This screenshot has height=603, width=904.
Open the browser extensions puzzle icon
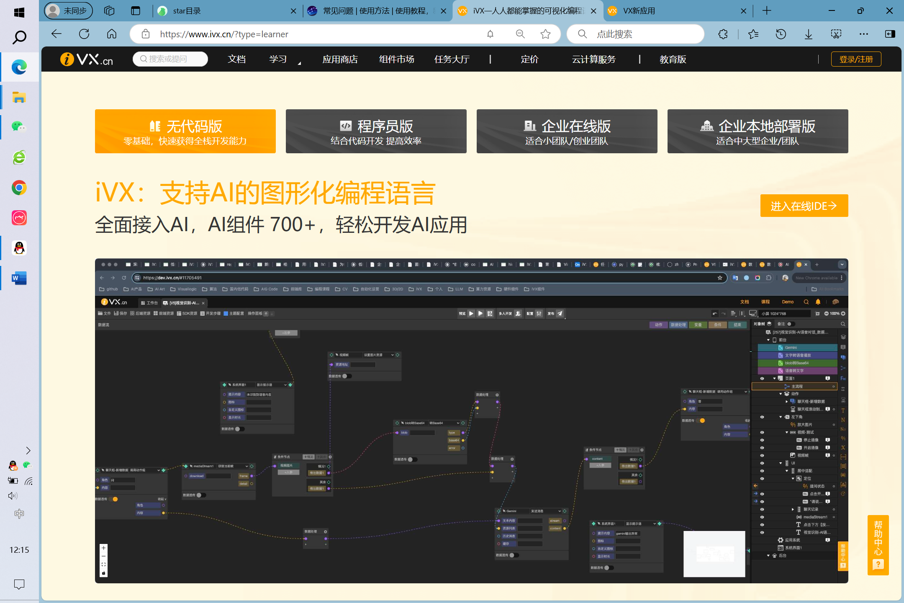[723, 34]
